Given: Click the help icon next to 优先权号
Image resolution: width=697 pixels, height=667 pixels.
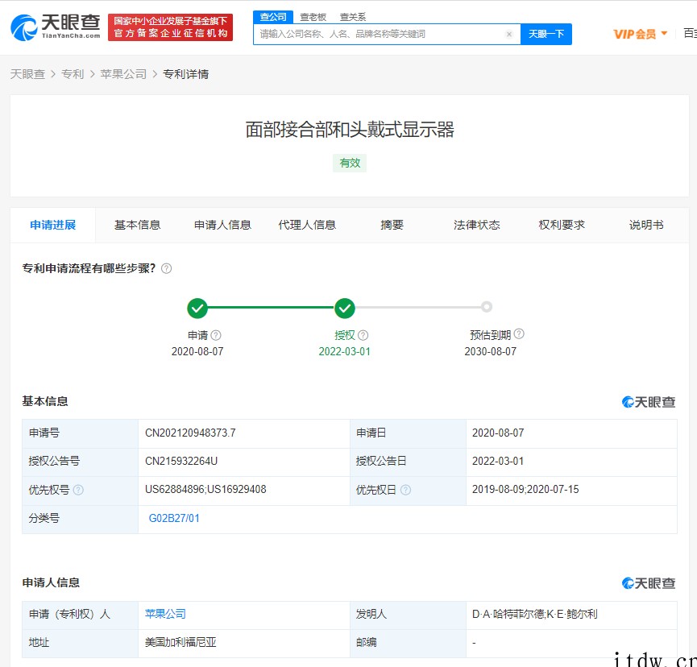Looking at the screenshot, I should tap(78, 490).
